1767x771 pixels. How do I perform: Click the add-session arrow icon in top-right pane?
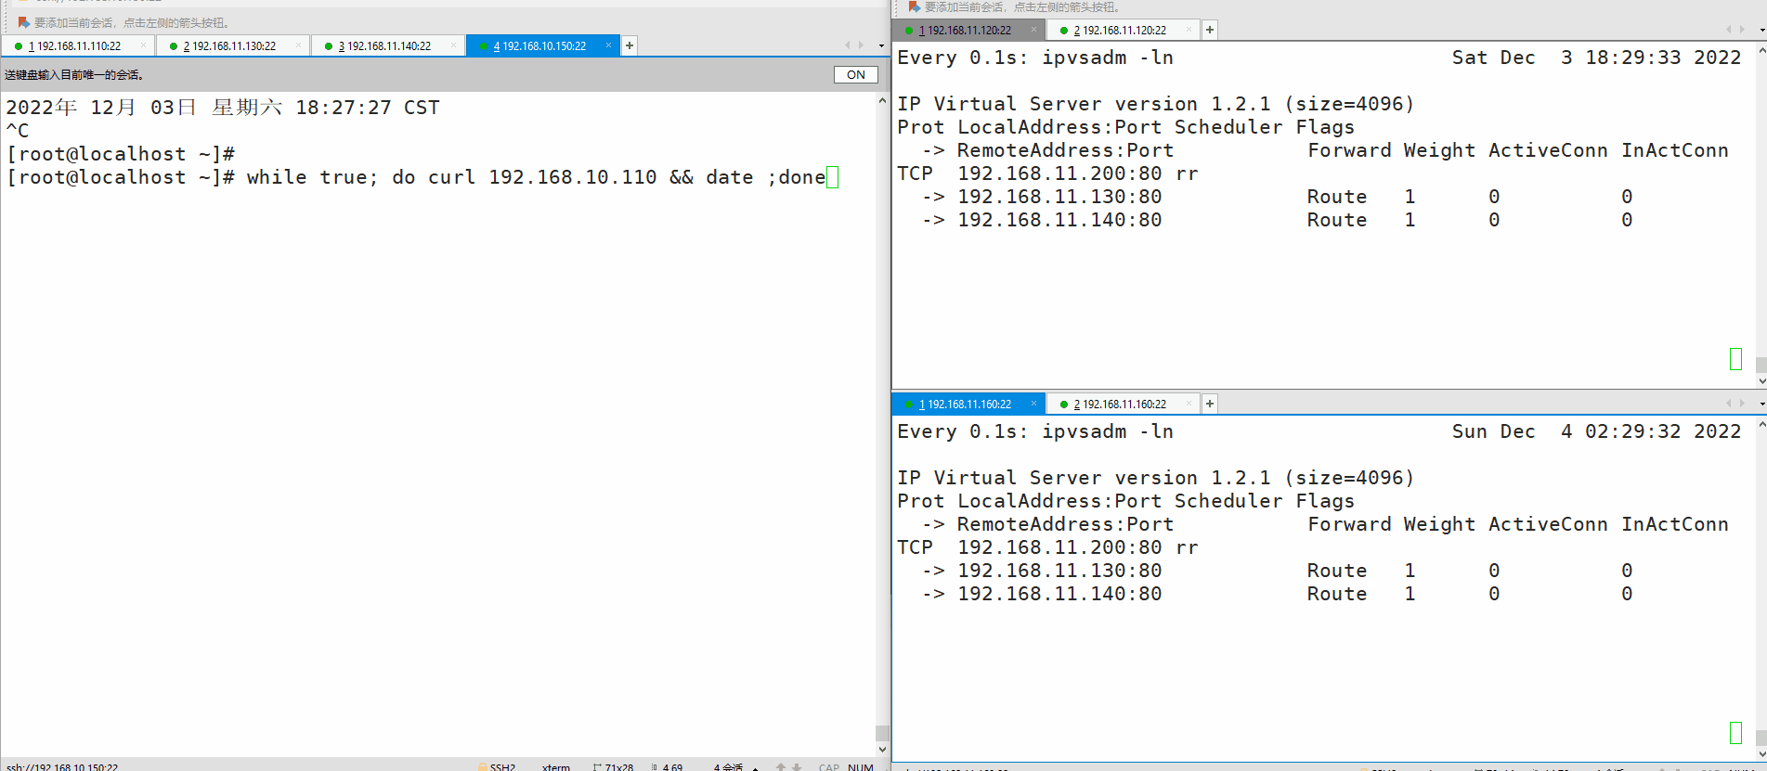click(x=914, y=6)
